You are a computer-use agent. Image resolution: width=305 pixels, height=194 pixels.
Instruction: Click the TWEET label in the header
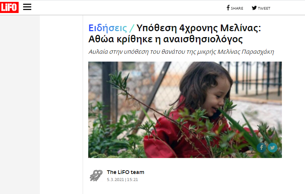[x=264, y=8]
